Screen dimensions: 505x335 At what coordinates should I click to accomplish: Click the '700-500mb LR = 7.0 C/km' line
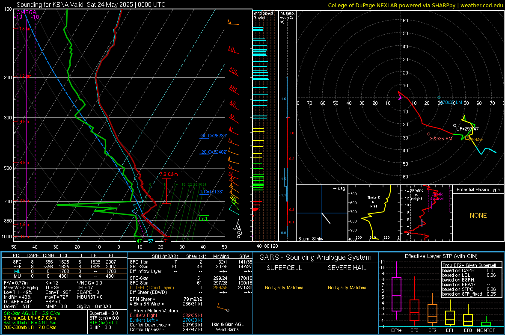pyautogui.click(x=30, y=327)
